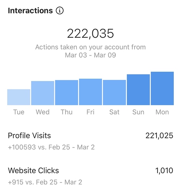181x192 pixels.
Task: Open the Profile Visits row
Action: tap(90, 141)
